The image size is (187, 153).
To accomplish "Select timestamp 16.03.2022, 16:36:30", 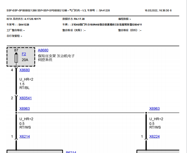I will click(157, 10).
